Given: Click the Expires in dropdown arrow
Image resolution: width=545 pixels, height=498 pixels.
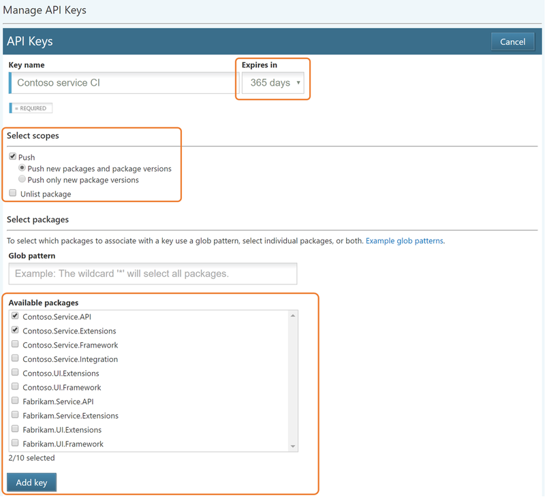Looking at the screenshot, I should [x=298, y=82].
